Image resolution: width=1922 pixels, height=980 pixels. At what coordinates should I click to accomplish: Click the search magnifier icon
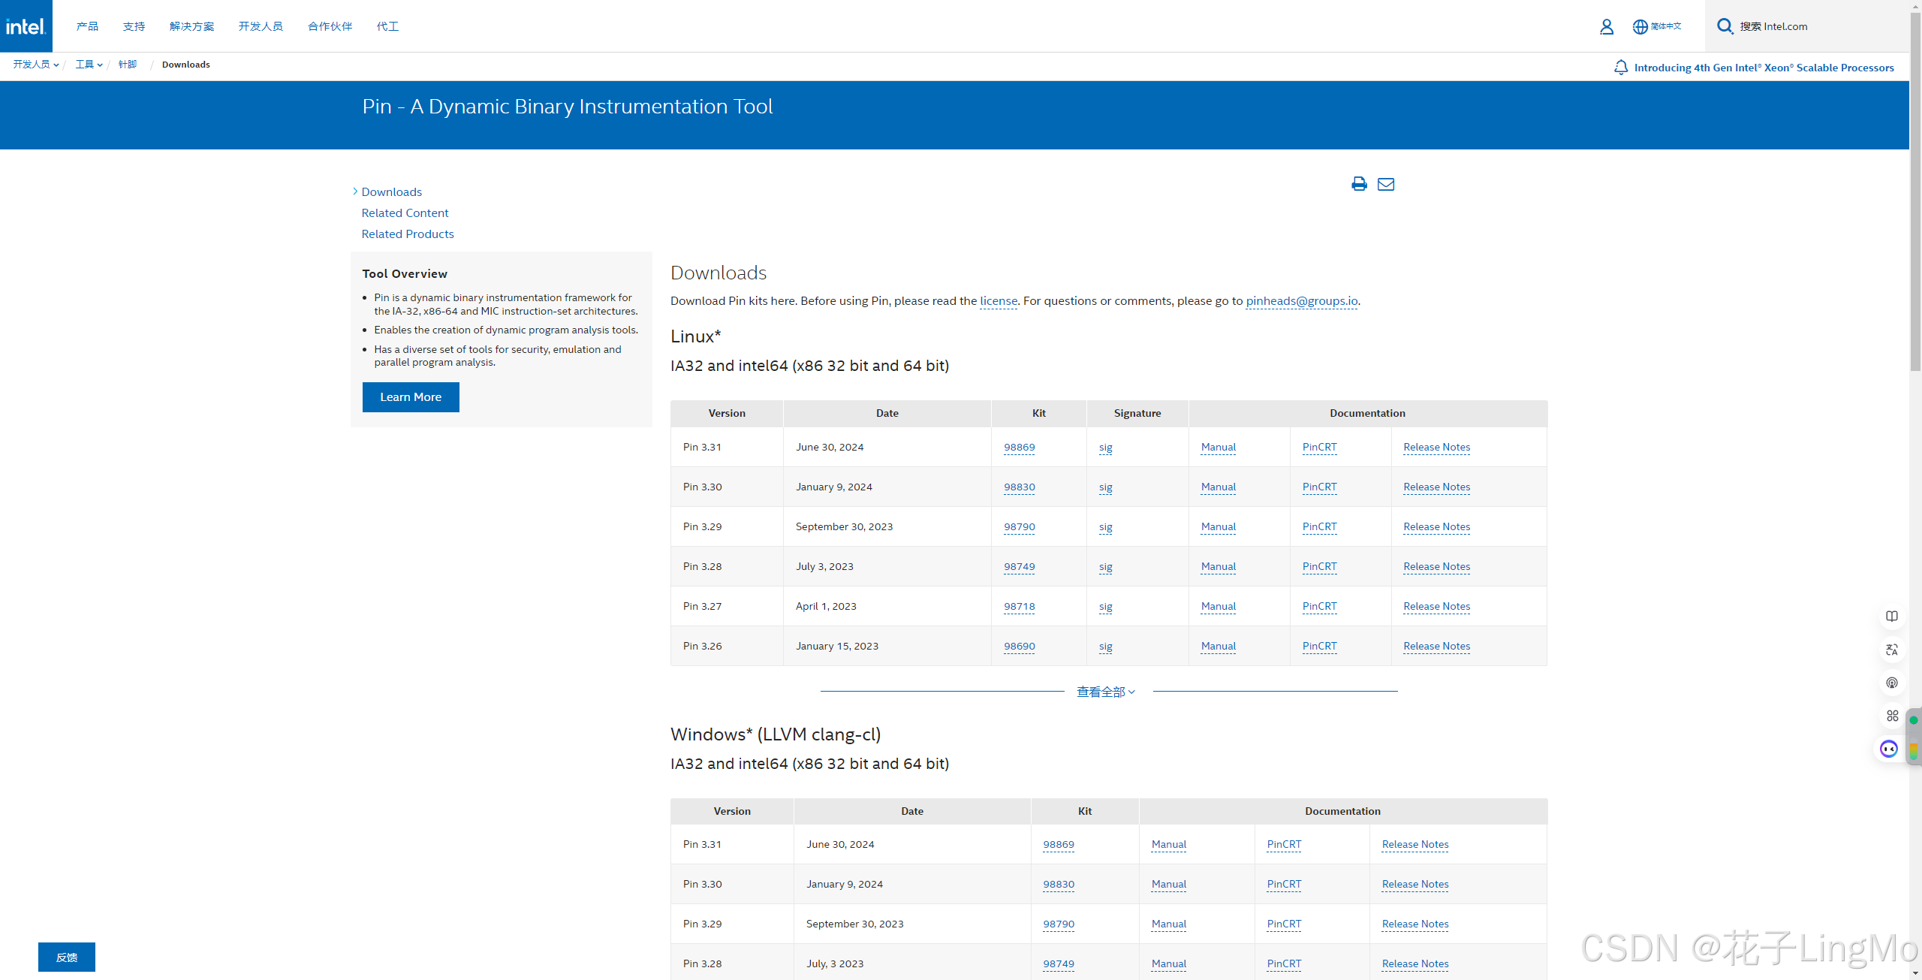coord(1725,26)
